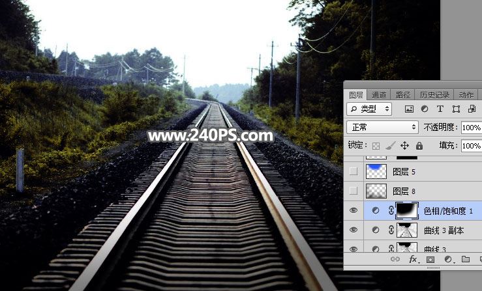Click the panel resize grip at bottom
The image size is (482, 291).
point(434,268)
